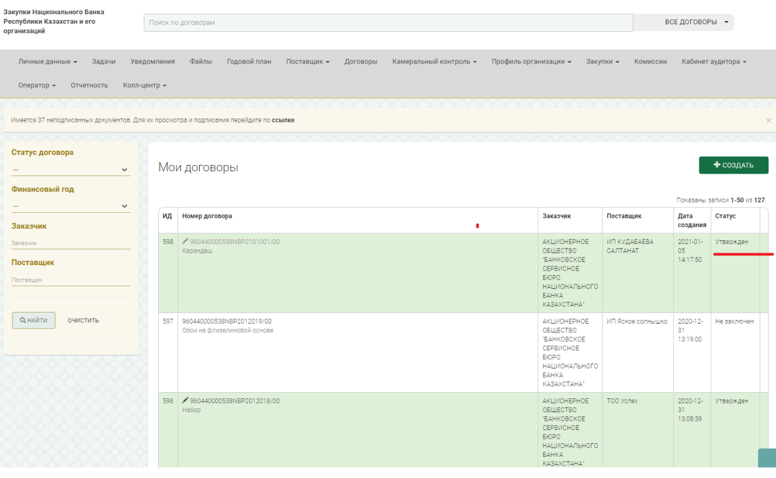Click pencil icon beside contract 960440000538NBP2012018/00

(x=185, y=401)
